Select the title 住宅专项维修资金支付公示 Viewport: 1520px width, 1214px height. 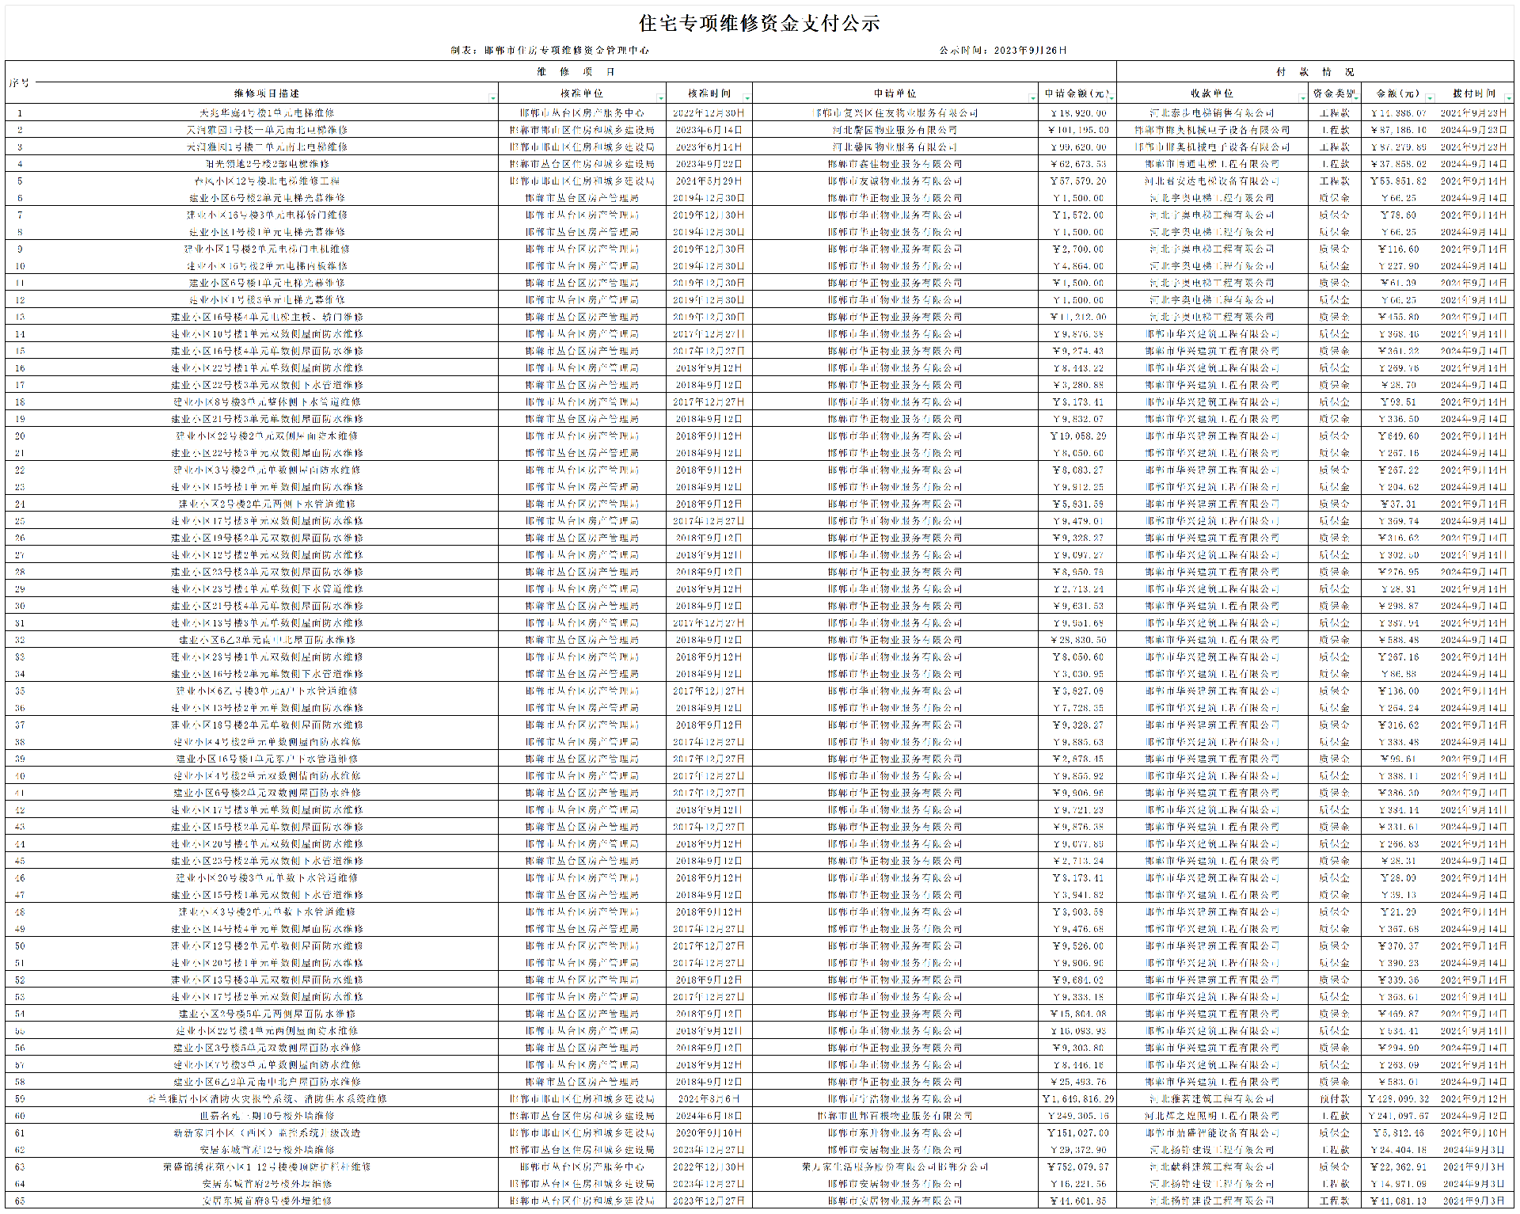point(759,23)
